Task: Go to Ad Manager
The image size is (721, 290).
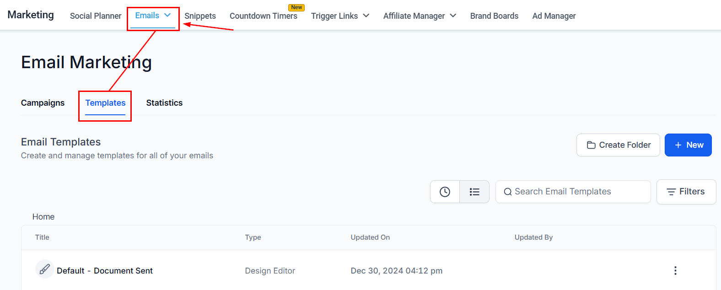Action: point(554,16)
